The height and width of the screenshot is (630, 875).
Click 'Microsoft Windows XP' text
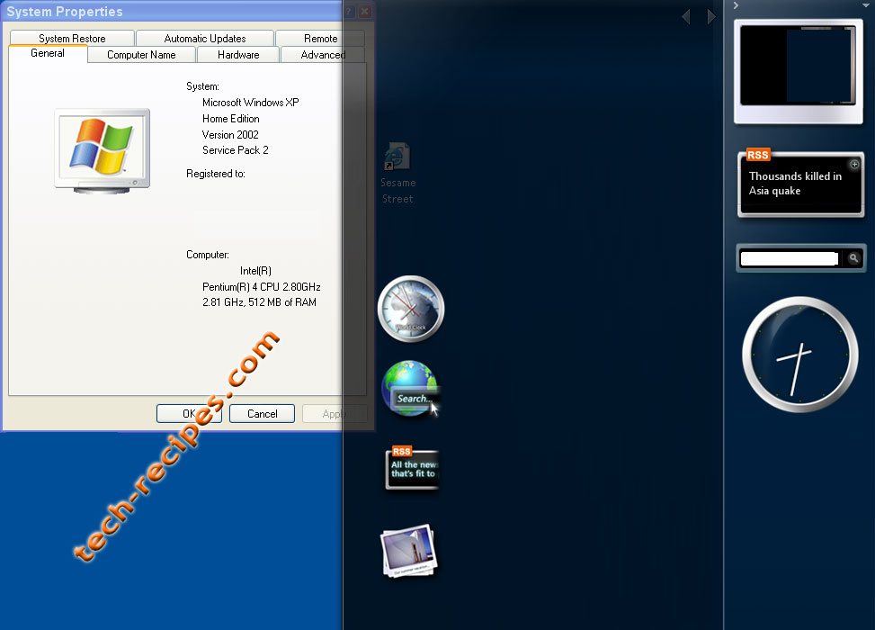pos(251,103)
